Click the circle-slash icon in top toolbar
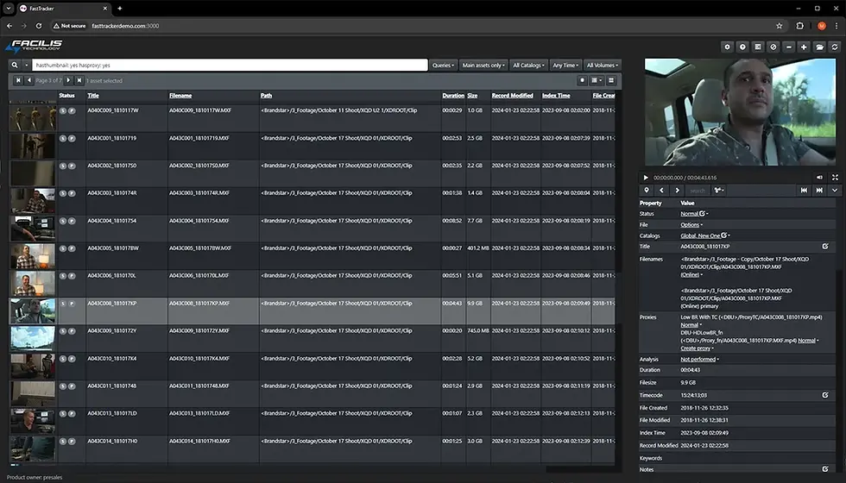Screen dimensions: 846x483 tap(773, 47)
